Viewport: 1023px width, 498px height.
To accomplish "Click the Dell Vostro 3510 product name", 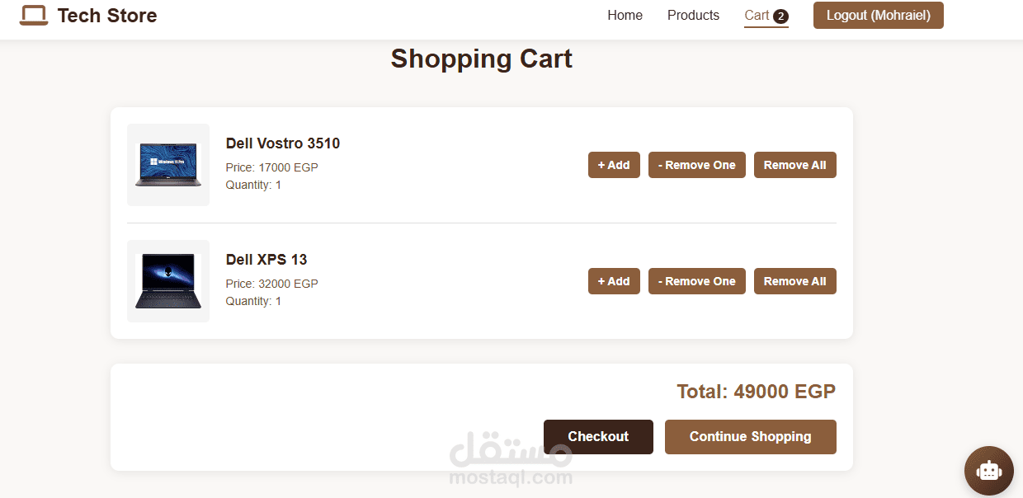I will (283, 143).
